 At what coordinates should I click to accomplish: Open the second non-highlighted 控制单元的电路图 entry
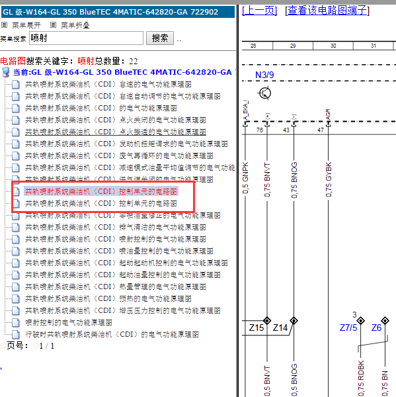[x=101, y=203]
